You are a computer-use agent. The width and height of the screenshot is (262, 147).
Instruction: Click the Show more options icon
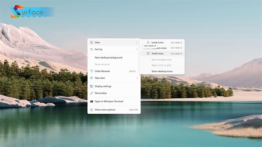(x=91, y=110)
